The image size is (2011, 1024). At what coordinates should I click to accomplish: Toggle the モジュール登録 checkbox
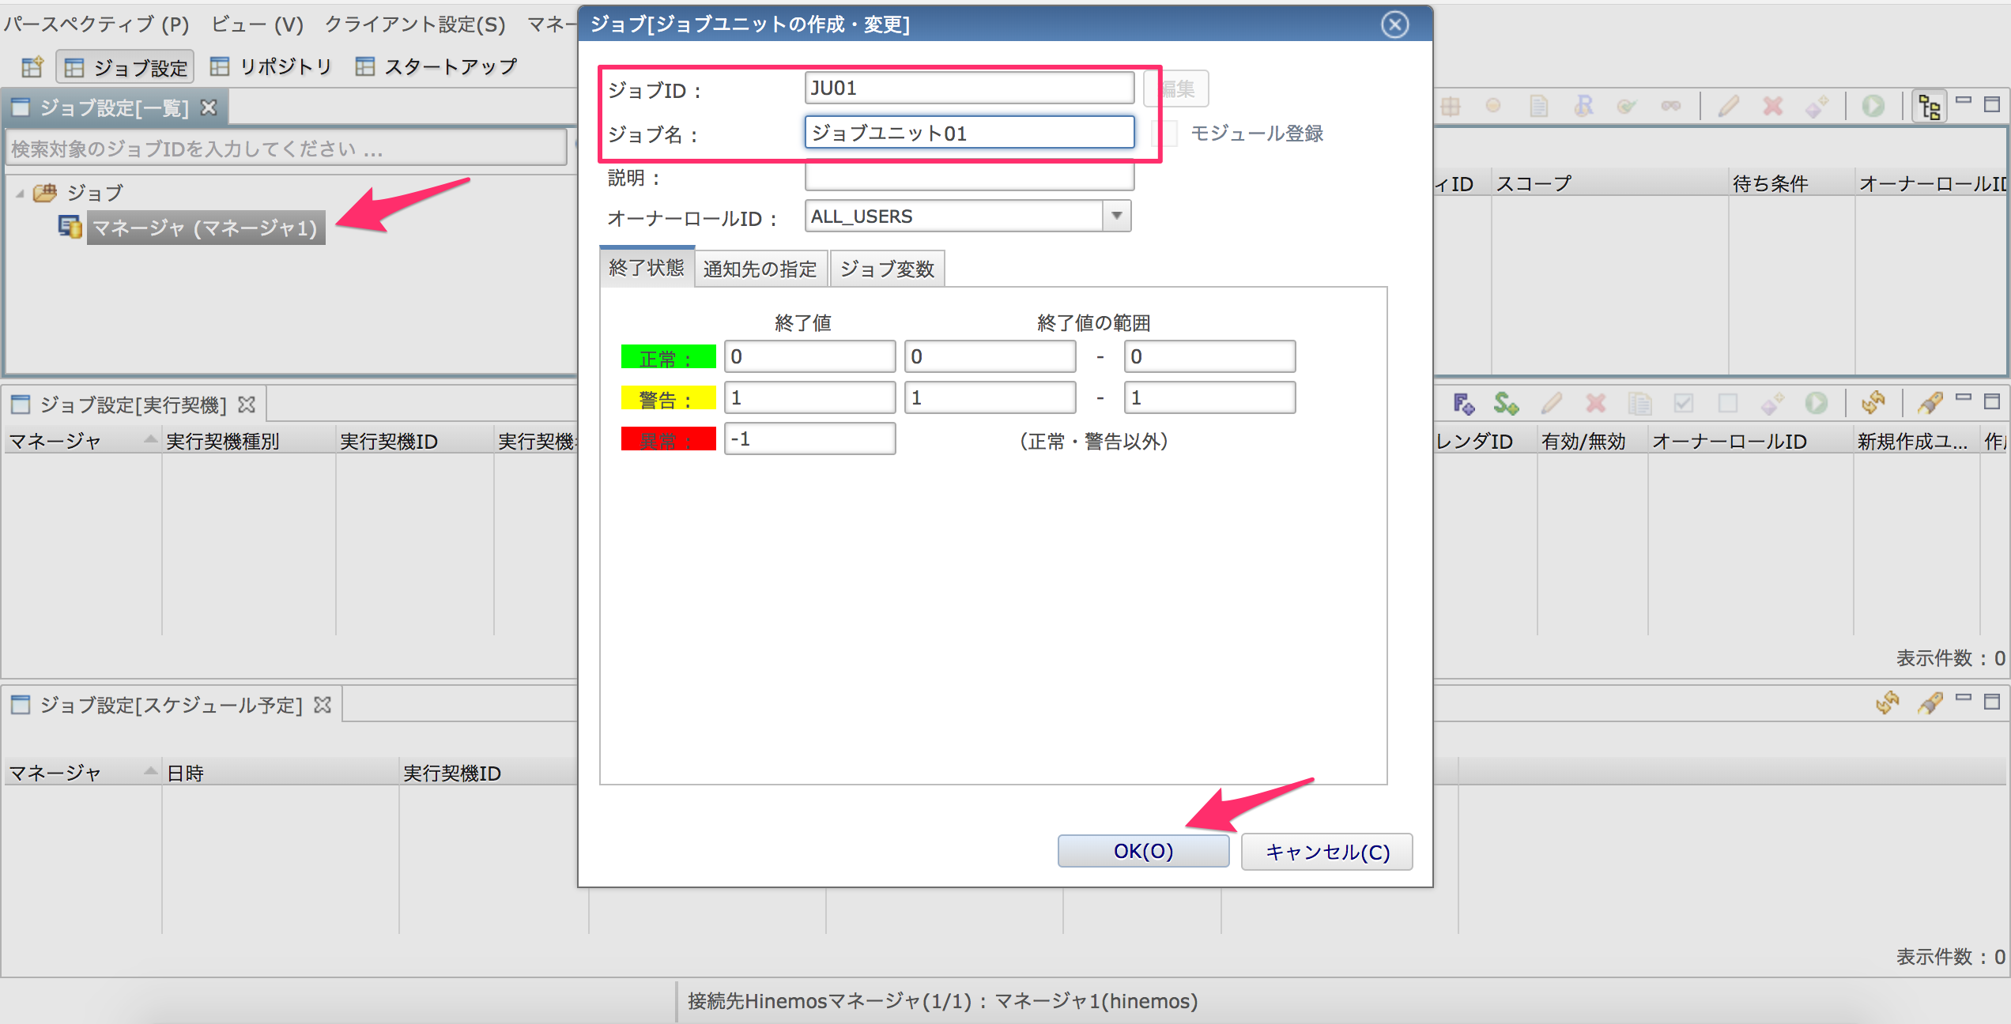pyautogui.click(x=1168, y=134)
